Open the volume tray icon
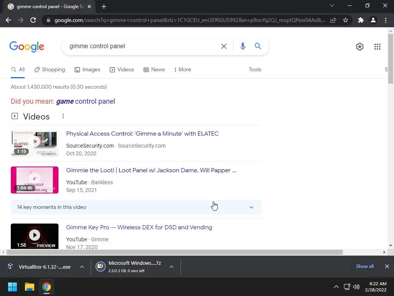This screenshot has height=296, width=394. 356,287
